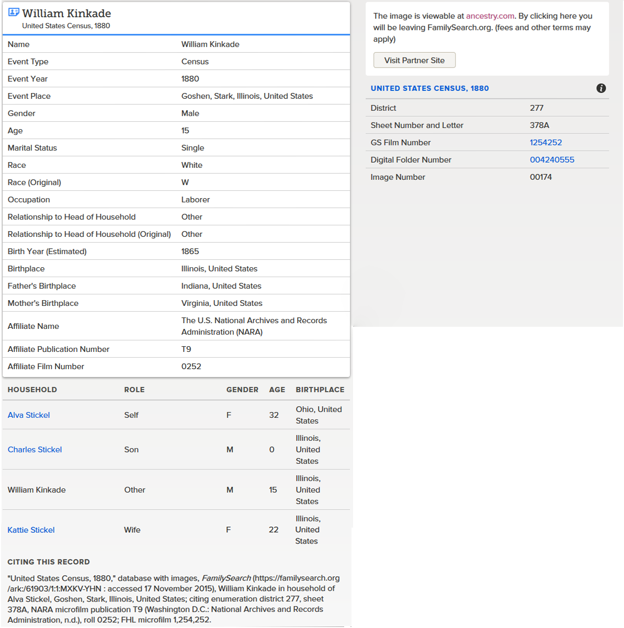The height and width of the screenshot is (628, 624).
Task: Open GS Film Number 1254252 link
Action: (x=546, y=143)
